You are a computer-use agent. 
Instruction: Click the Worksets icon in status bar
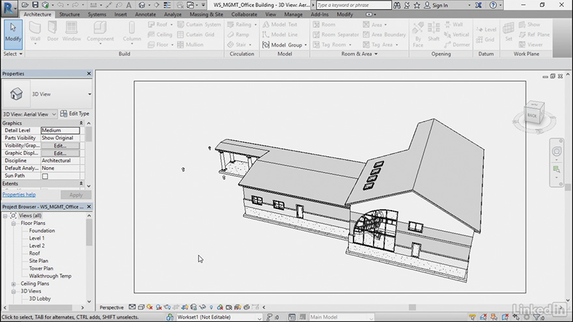(x=170, y=317)
